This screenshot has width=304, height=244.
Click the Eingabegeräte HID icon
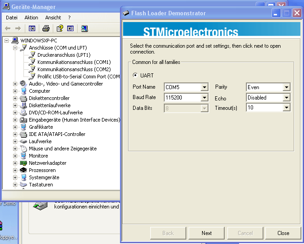pos(23,120)
